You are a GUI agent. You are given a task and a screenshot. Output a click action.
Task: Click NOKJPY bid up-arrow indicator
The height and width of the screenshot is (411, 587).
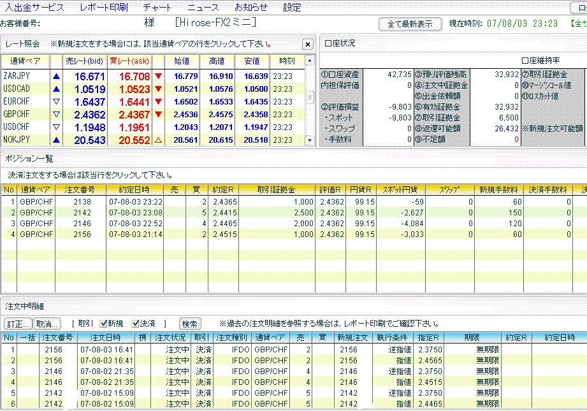click(57, 140)
